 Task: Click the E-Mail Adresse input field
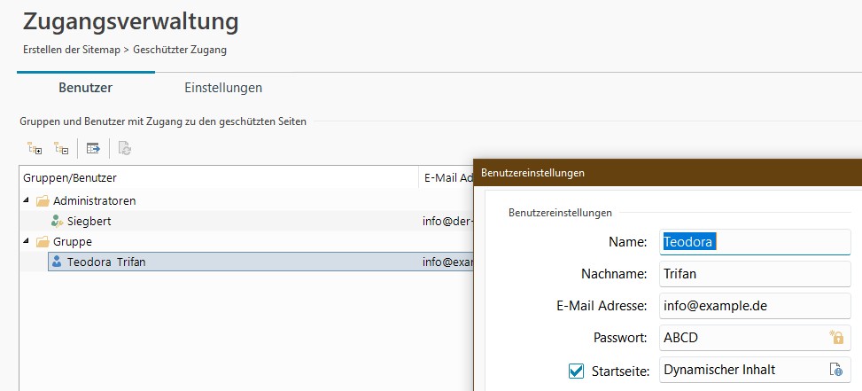(753, 306)
